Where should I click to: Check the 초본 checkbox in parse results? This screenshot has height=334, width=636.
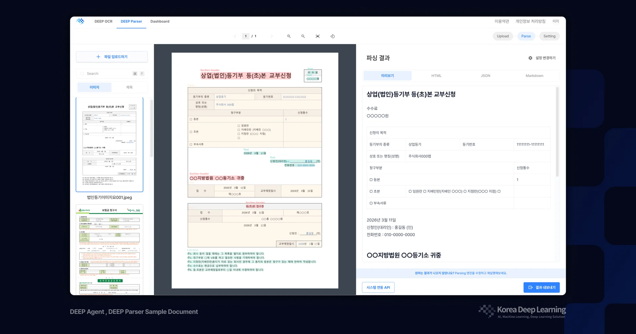coord(371,191)
